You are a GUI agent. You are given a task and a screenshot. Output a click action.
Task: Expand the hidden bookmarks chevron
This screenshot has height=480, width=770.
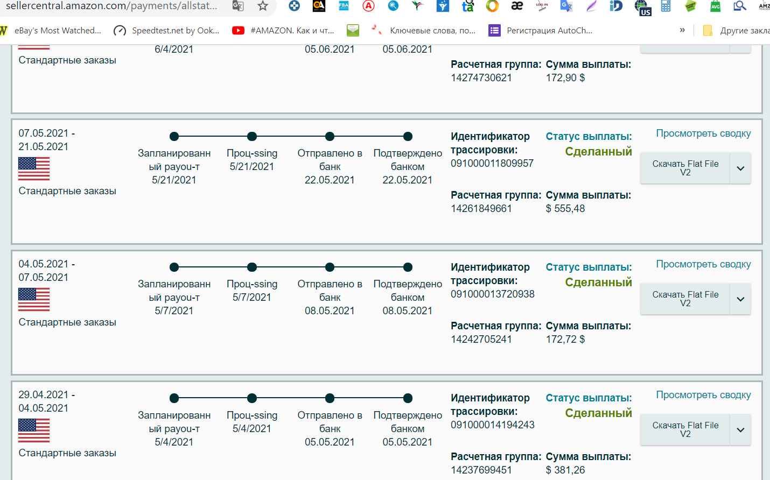682,30
